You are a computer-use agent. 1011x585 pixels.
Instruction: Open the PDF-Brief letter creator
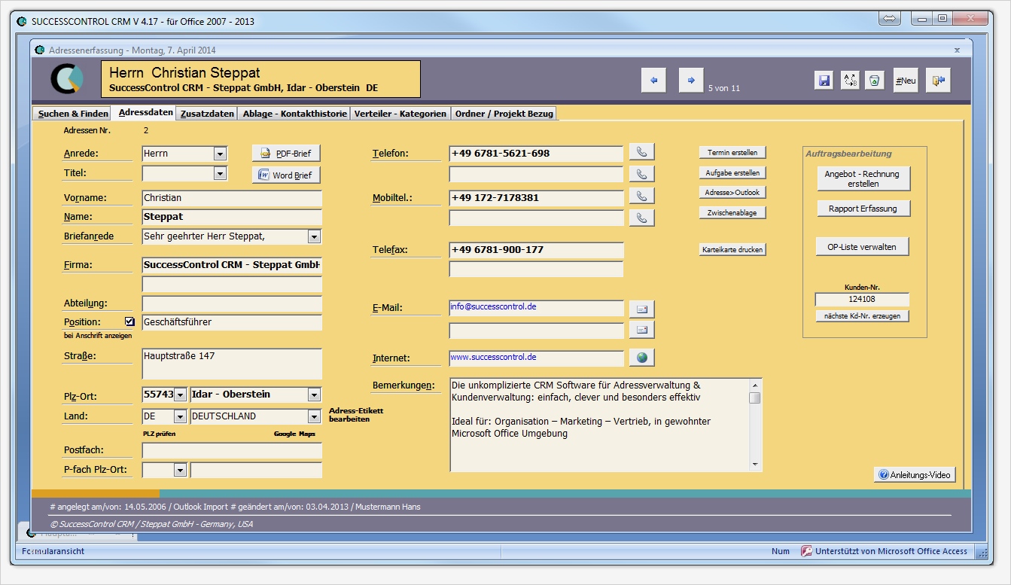pyautogui.click(x=288, y=153)
